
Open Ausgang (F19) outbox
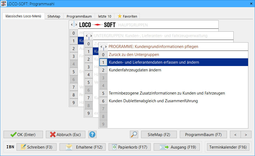click(178, 147)
